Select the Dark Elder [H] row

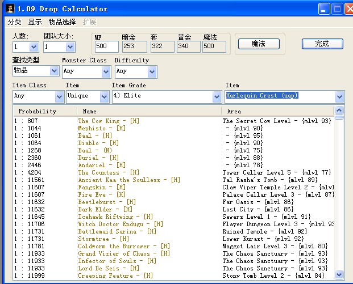coord(173,209)
